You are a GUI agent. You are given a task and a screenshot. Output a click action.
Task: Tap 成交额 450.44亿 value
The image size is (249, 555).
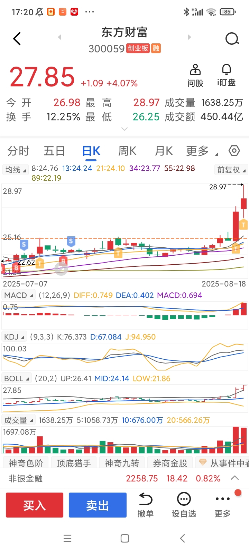(x=222, y=117)
